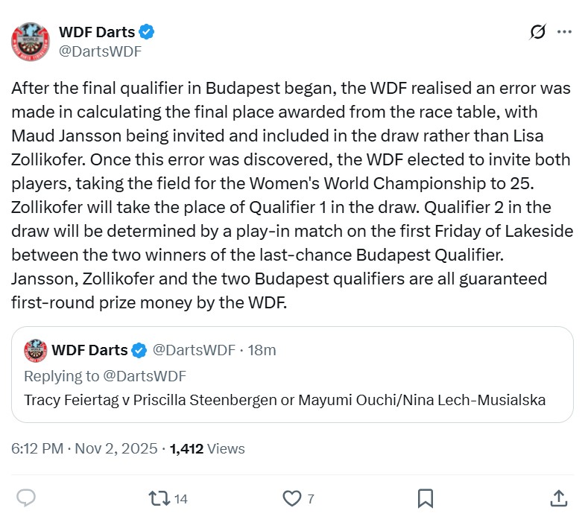Repost the tweet with 14 reposts
The image size is (585, 531).
(x=159, y=498)
